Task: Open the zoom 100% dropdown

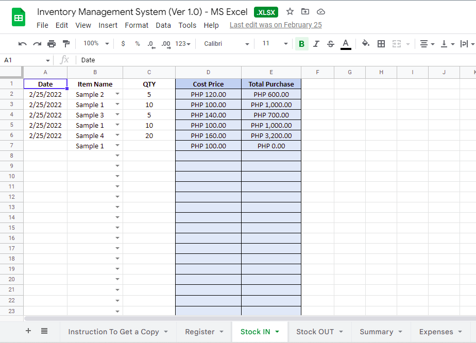Action: [96, 43]
